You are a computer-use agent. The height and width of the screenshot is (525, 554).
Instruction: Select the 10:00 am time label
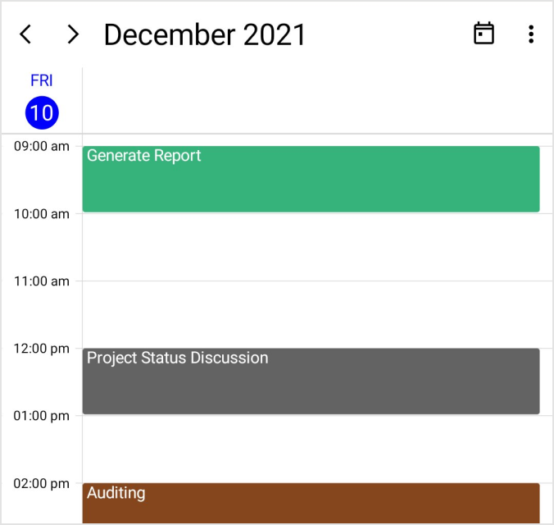click(x=42, y=214)
